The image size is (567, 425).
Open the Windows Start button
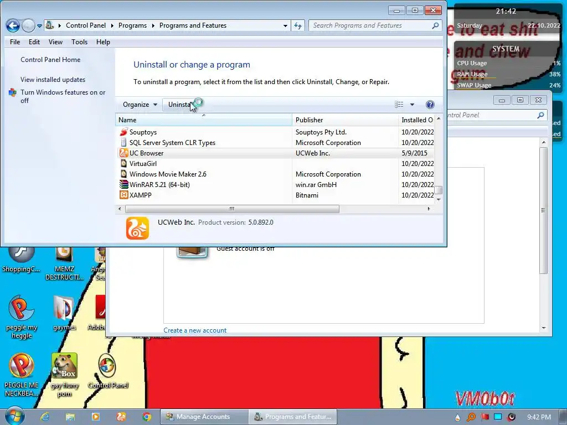tap(14, 416)
